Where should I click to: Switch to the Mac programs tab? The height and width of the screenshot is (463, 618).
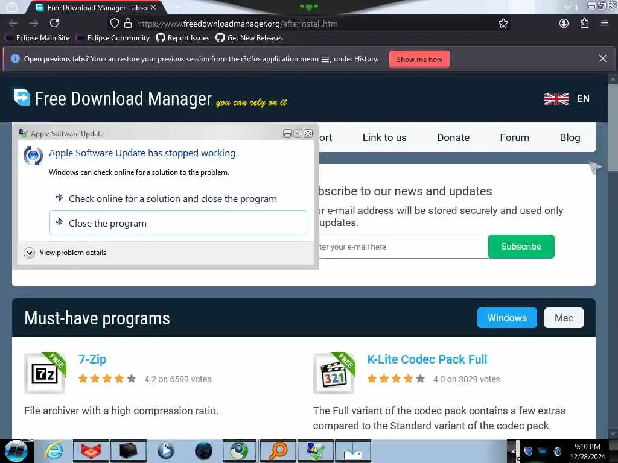(564, 318)
